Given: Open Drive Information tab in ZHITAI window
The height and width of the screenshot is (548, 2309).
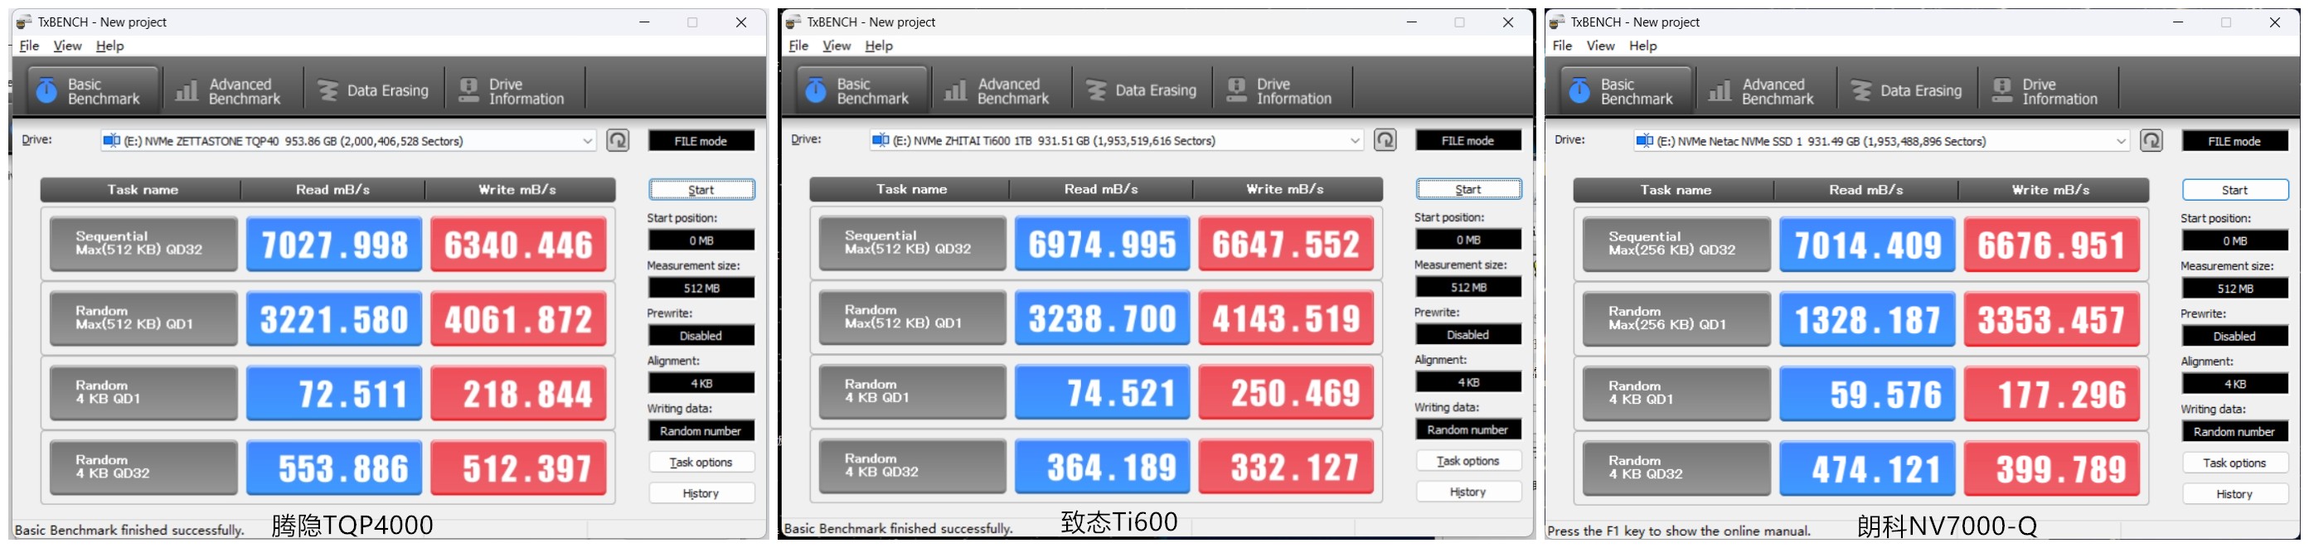Looking at the screenshot, I should 1282,90.
